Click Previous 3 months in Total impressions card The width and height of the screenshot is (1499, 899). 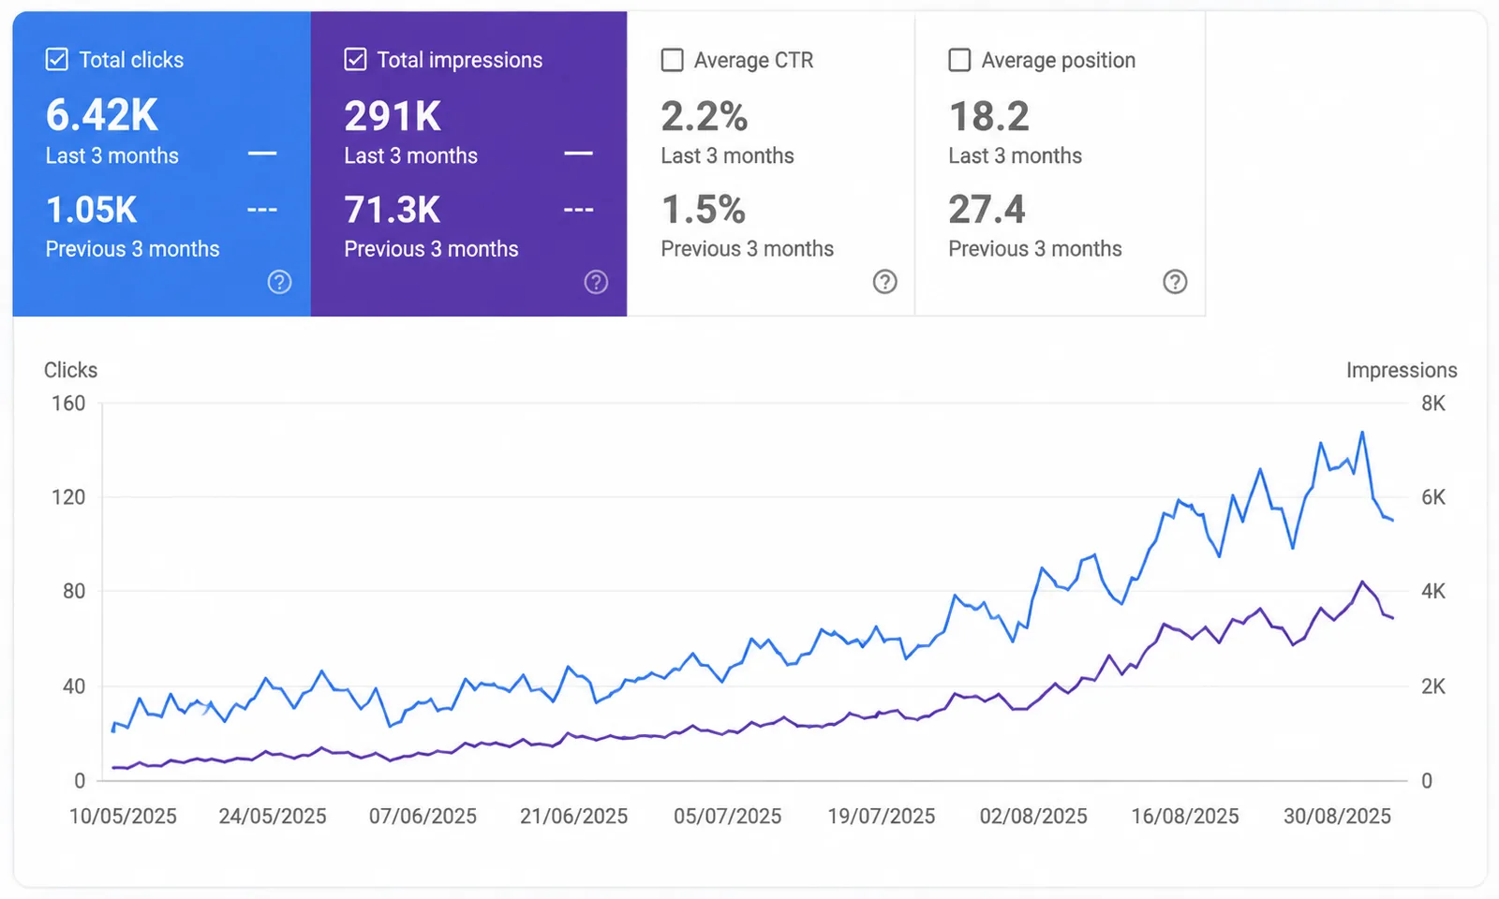tap(431, 249)
